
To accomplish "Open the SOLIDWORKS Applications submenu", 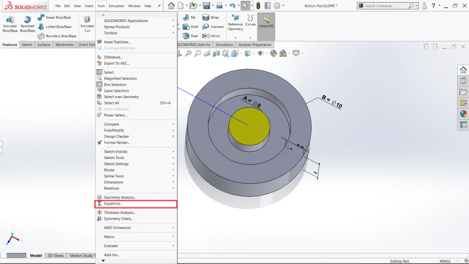I will pos(136,21).
